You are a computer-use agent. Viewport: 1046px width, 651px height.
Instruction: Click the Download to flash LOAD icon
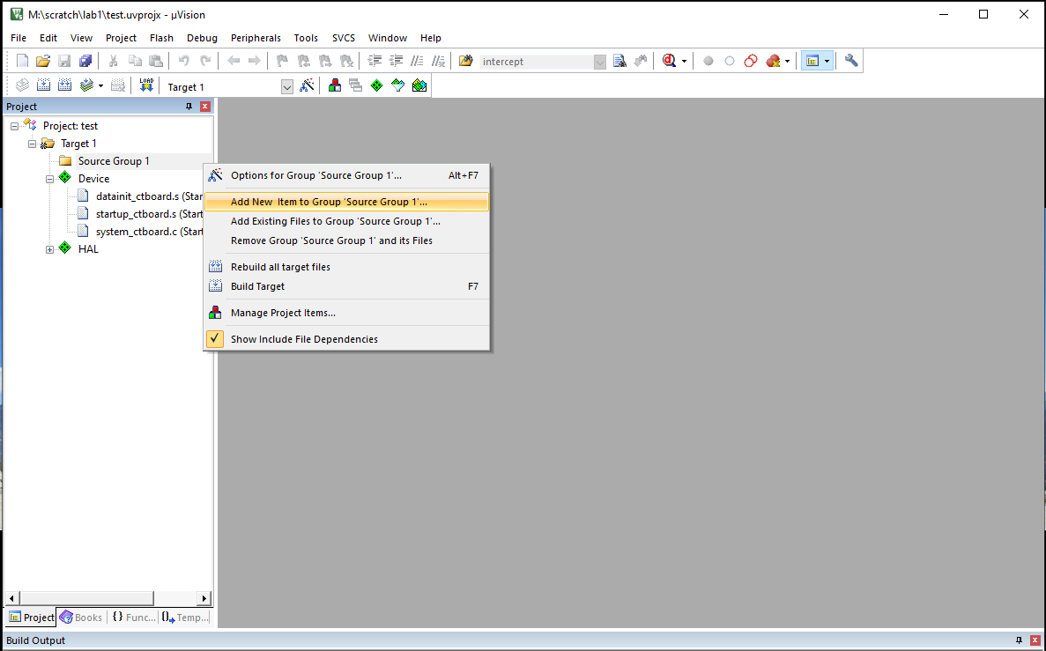[146, 85]
